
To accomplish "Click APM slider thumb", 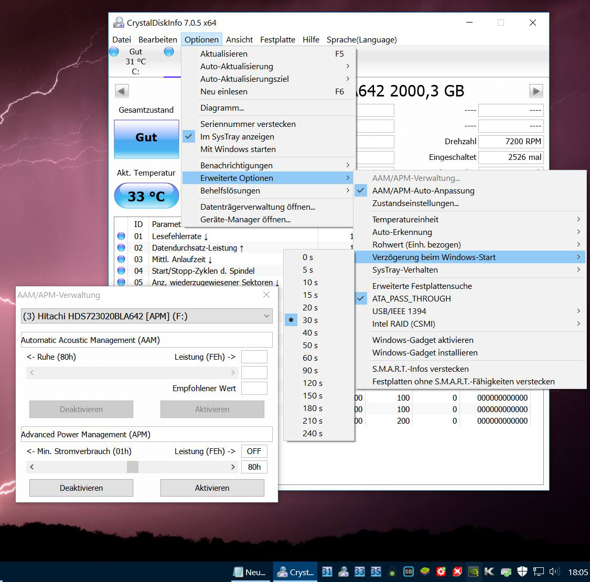I will click(x=133, y=467).
